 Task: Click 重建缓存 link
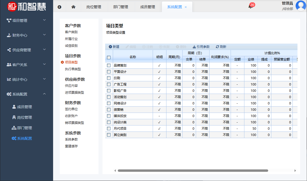pyautogui.click(x=71, y=146)
